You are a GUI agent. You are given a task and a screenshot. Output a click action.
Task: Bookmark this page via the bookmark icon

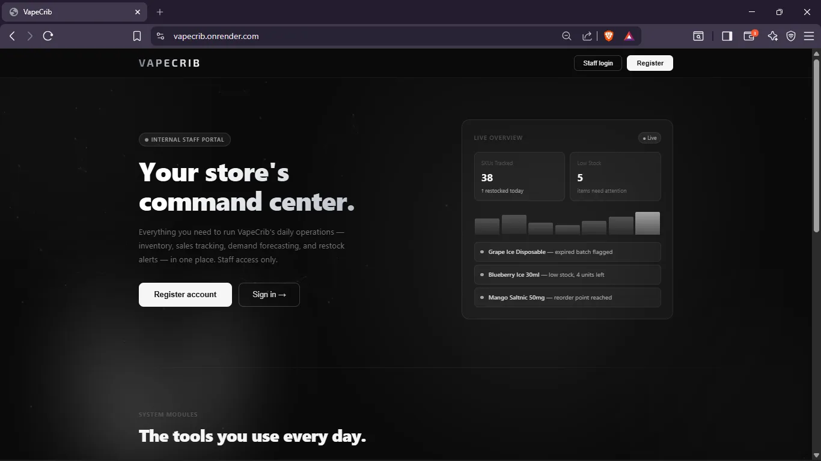point(137,36)
